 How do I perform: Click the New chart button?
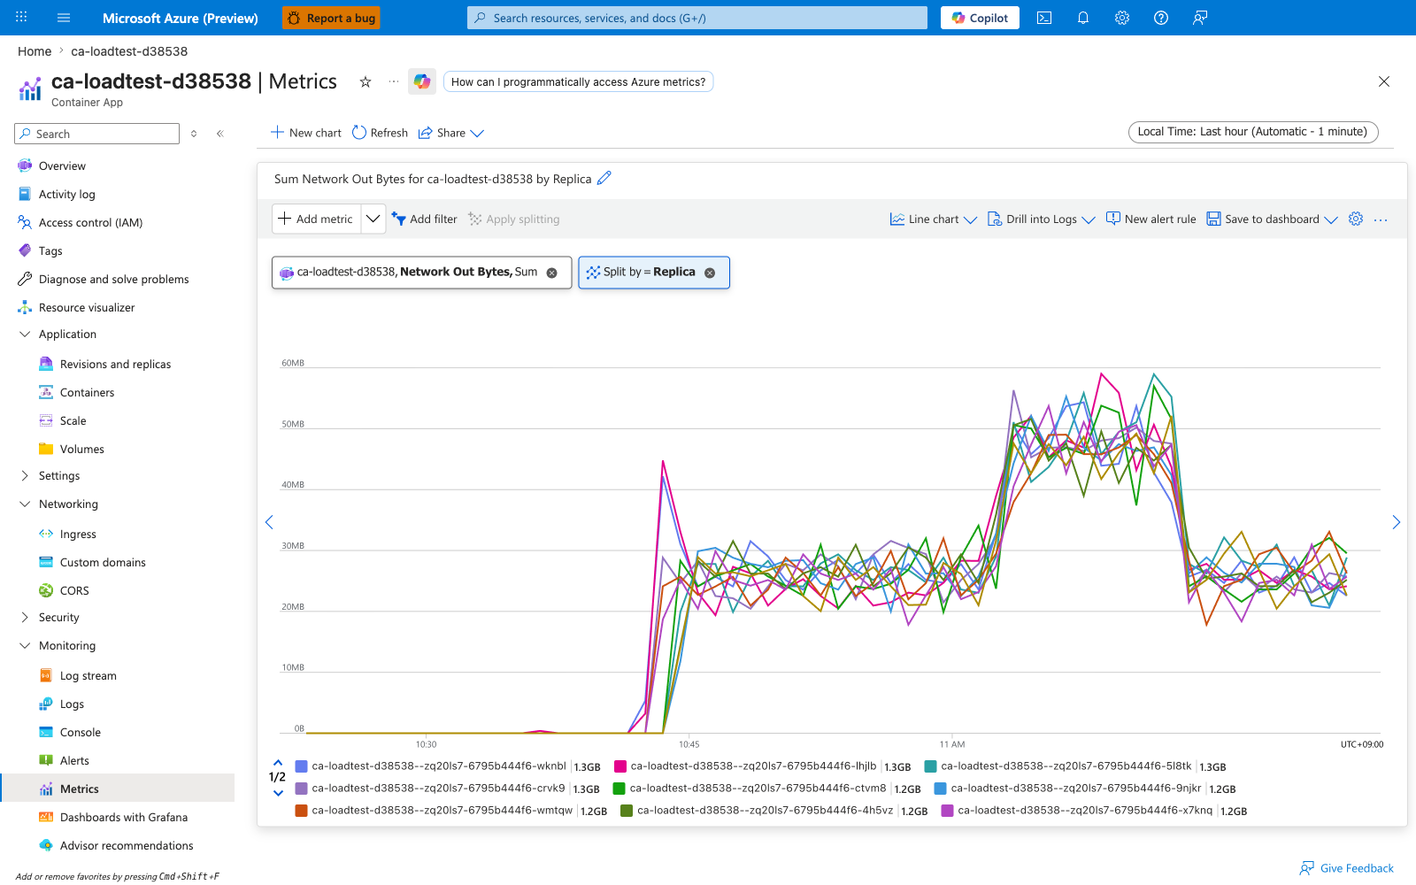click(x=305, y=133)
